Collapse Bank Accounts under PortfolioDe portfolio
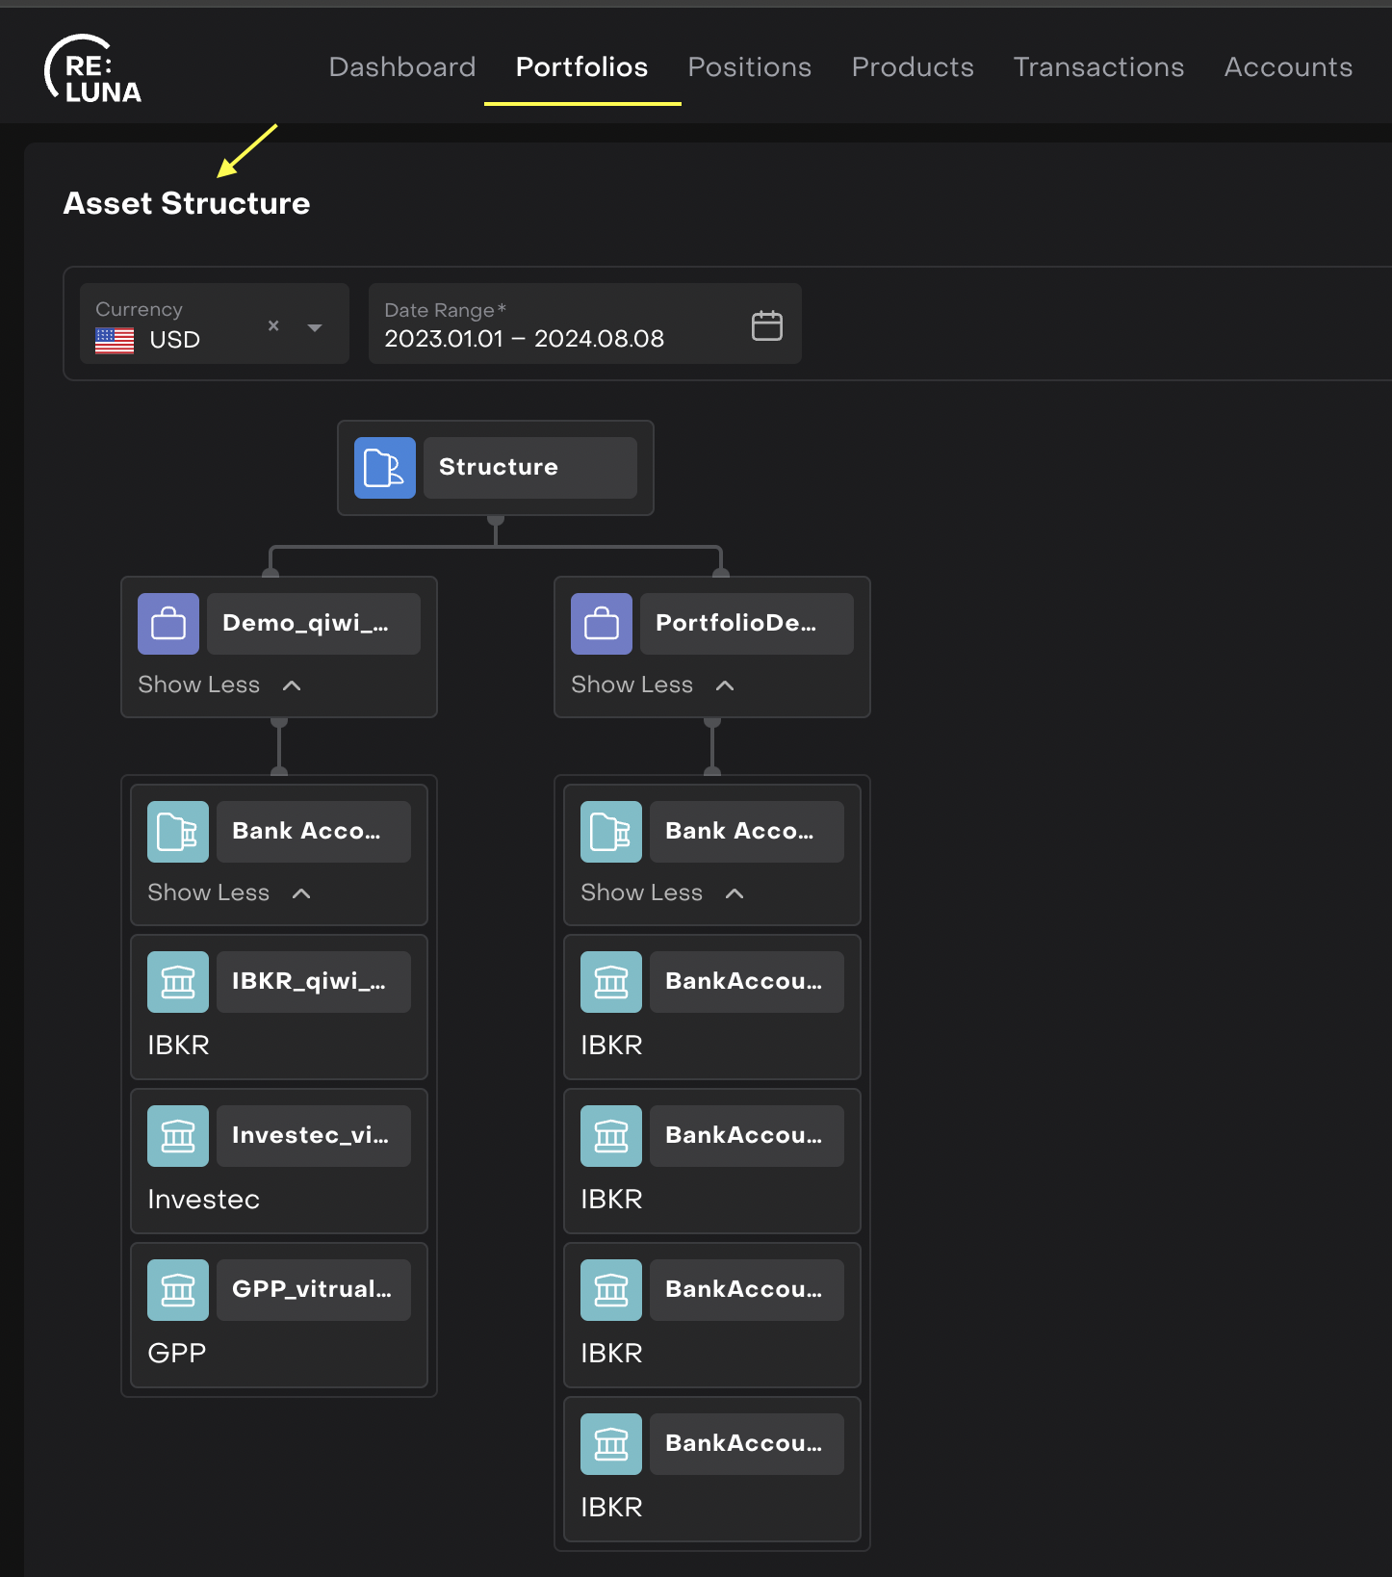 [662, 892]
